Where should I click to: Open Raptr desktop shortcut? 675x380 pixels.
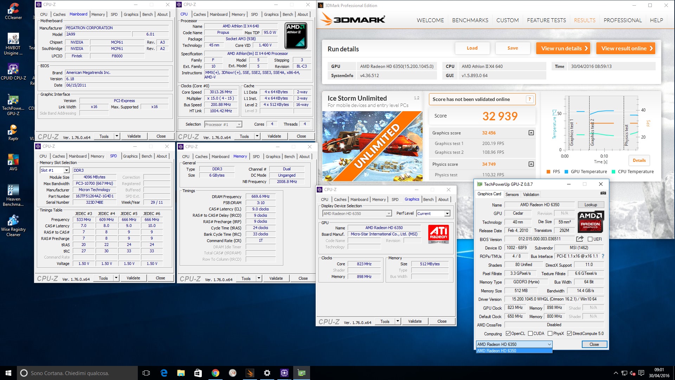coord(13,132)
